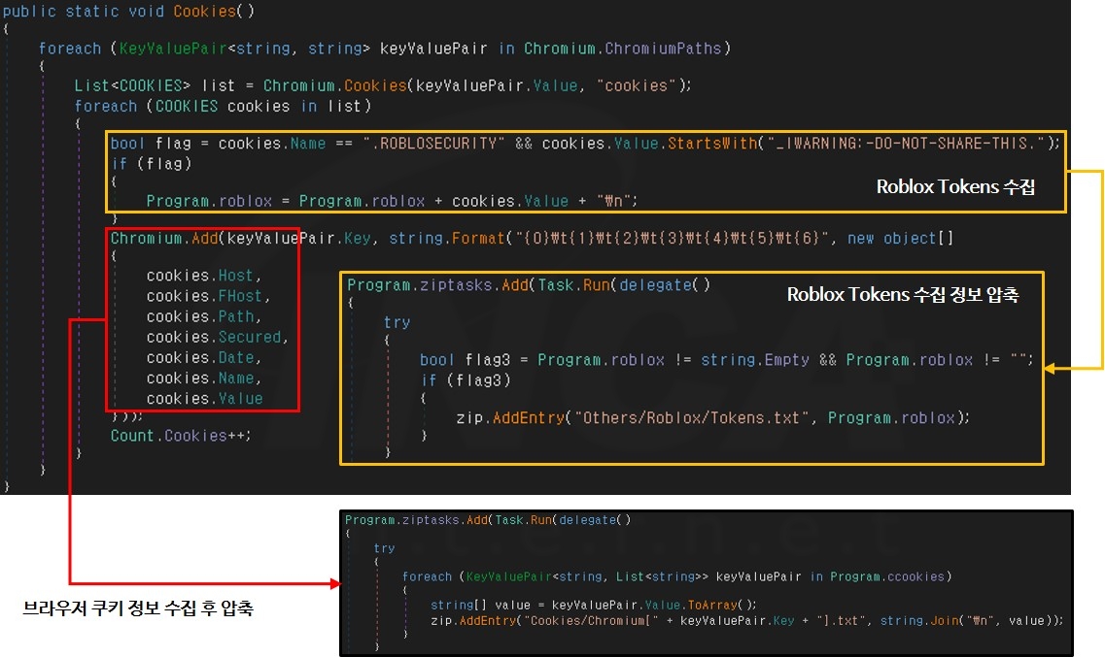Select 'string[] value = keyValuePair.Value.ToArray();' line
Screen dimensions: 1105x657
click(594, 605)
